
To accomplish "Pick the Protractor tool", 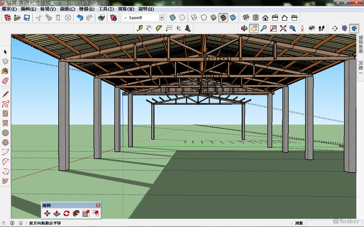I will [159, 28].
